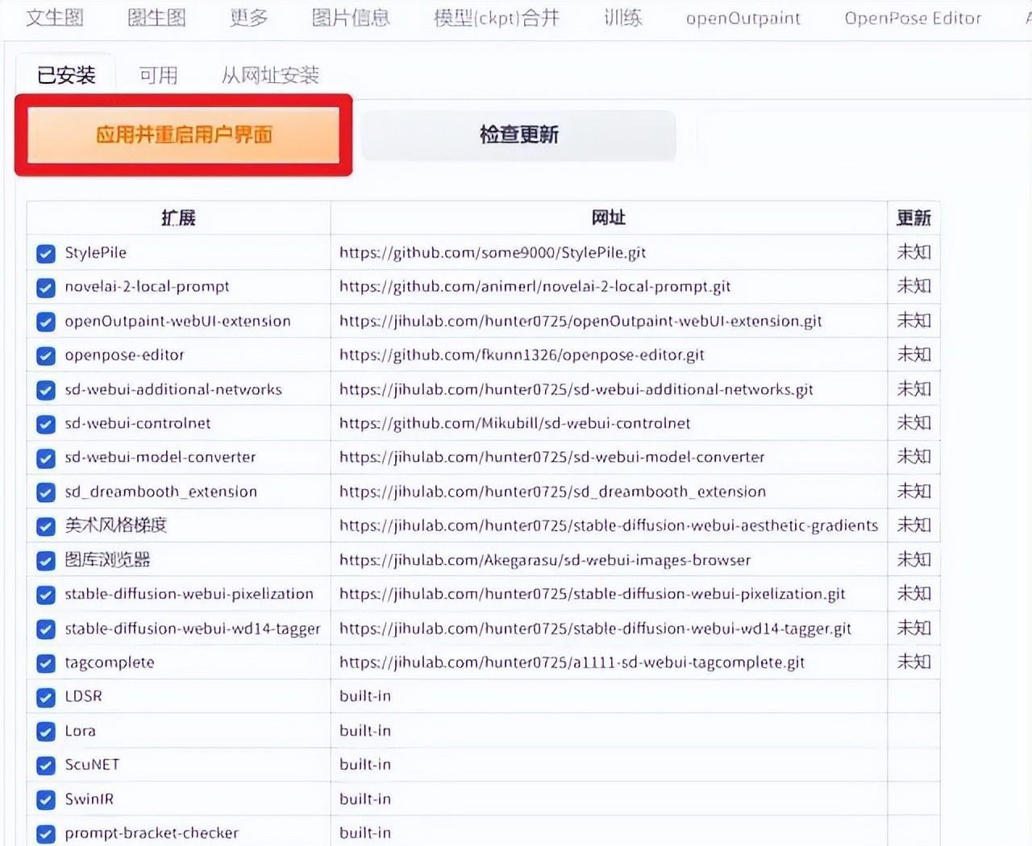This screenshot has width=1032, height=846.
Task: Toggle the prompt-bracket-checker checkbox
Action: [x=46, y=834]
